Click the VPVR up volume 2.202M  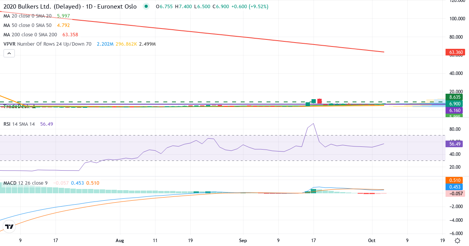(x=105, y=44)
